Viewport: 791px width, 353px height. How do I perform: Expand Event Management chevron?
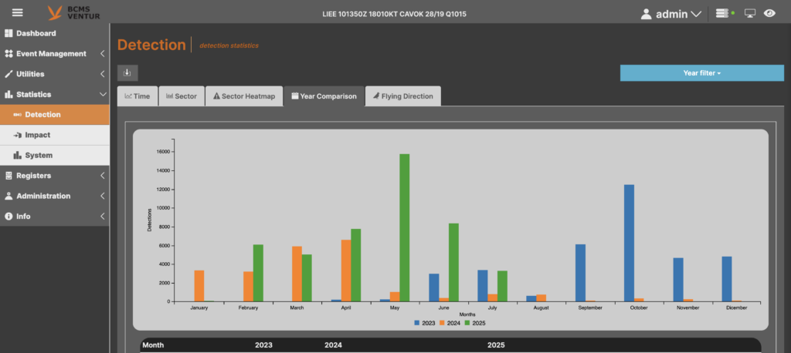pos(103,53)
